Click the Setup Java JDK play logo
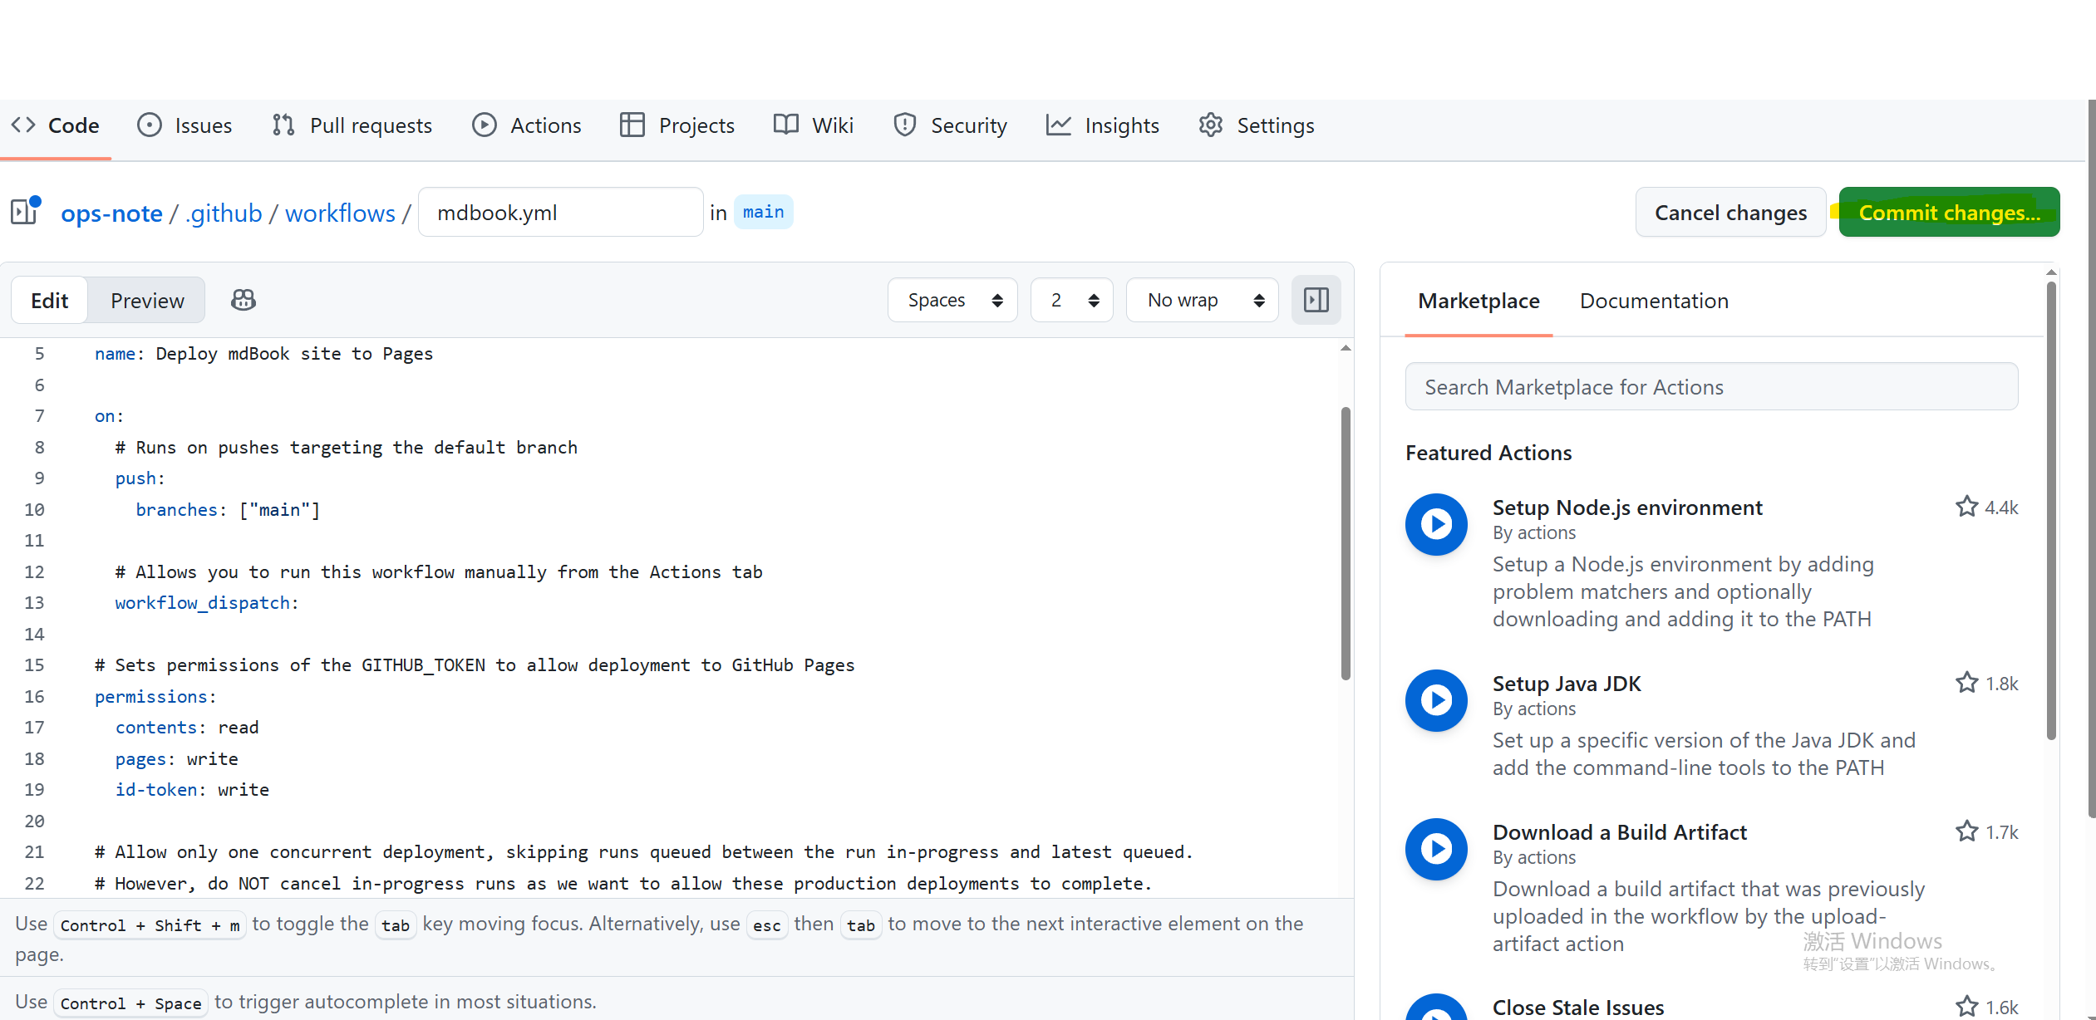2096x1020 pixels. point(1436,700)
